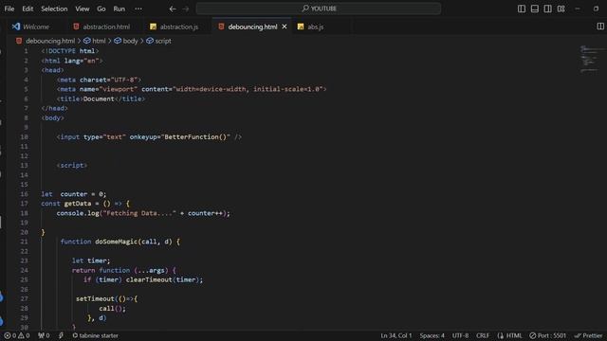Toggle the bottom panel layout icon
Image resolution: width=607 pixels, height=341 pixels.
coord(535,9)
